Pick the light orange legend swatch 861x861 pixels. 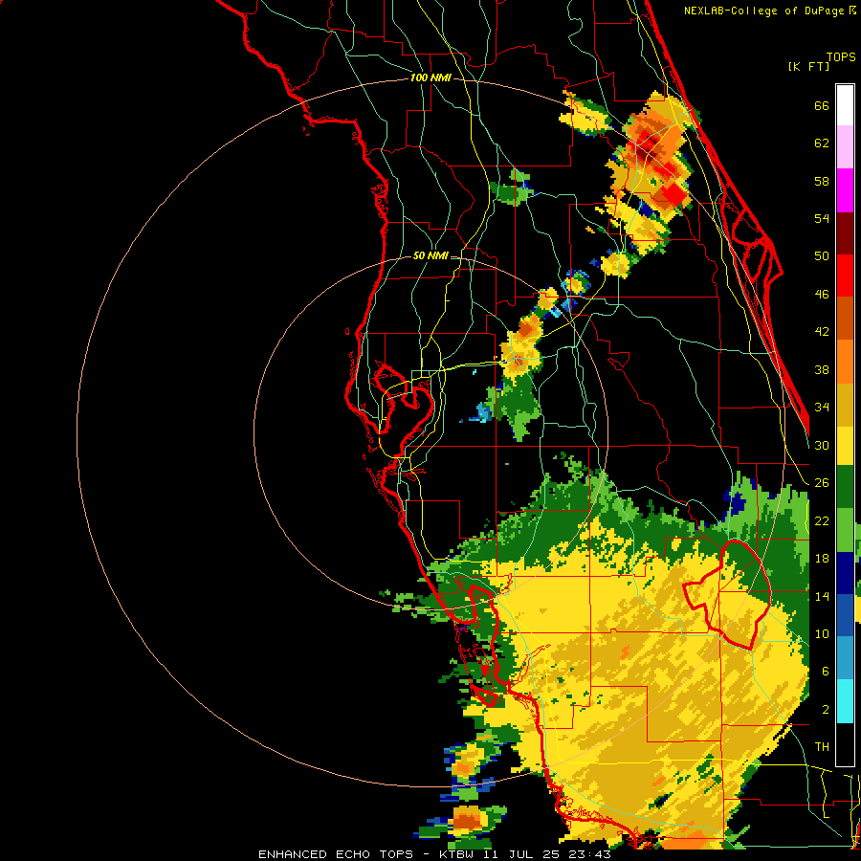[845, 362]
